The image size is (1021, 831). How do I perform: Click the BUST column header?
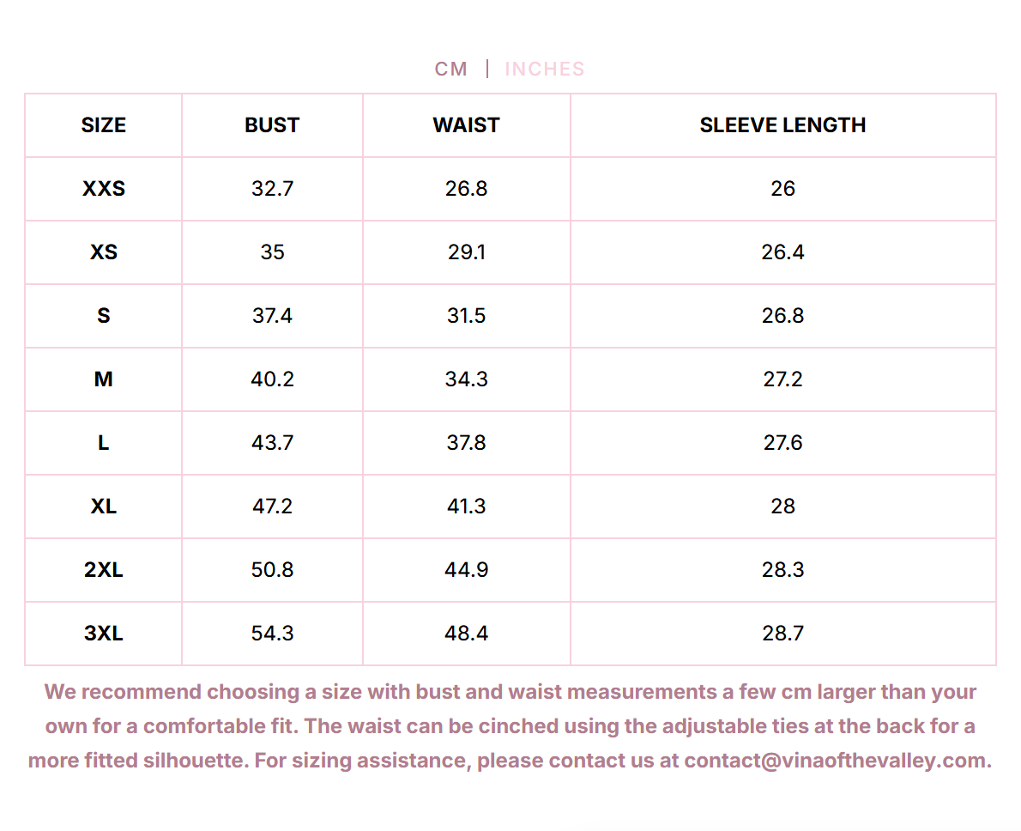[272, 125]
